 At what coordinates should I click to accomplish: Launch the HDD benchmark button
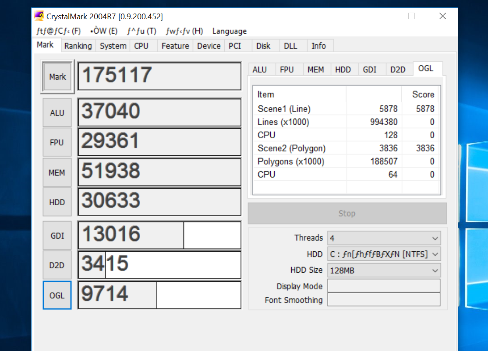[57, 202]
